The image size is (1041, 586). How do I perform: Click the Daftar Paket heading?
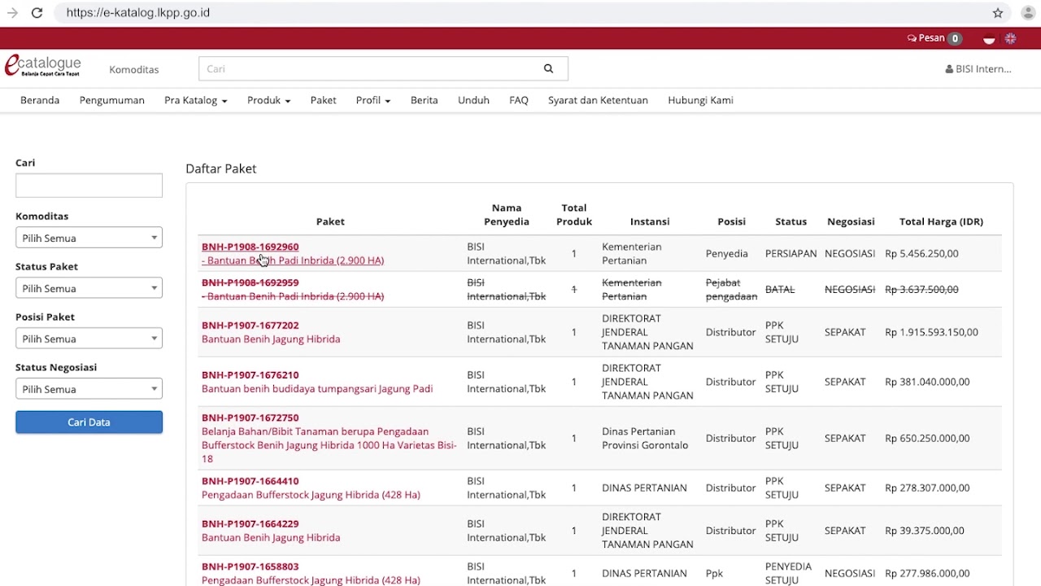click(221, 168)
